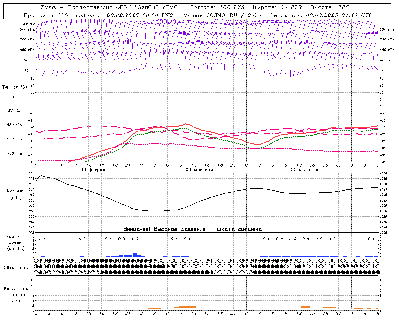Click the "05 февраля" date label

tap(304, 170)
